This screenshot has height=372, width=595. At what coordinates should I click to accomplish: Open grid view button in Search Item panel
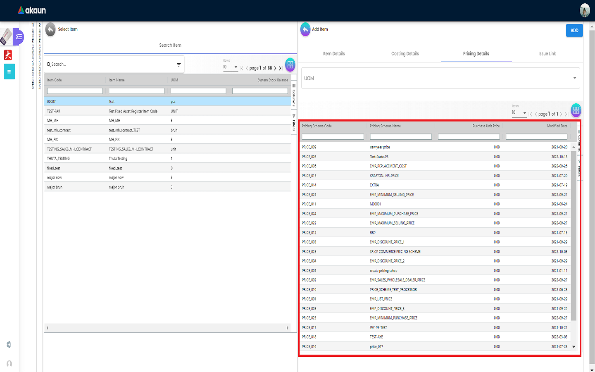click(x=290, y=64)
